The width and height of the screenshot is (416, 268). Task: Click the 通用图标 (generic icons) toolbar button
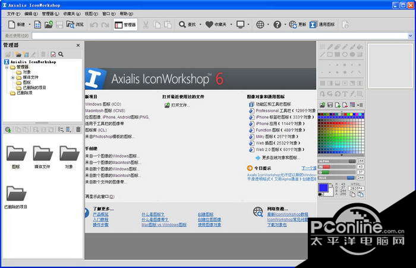(x=322, y=25)
